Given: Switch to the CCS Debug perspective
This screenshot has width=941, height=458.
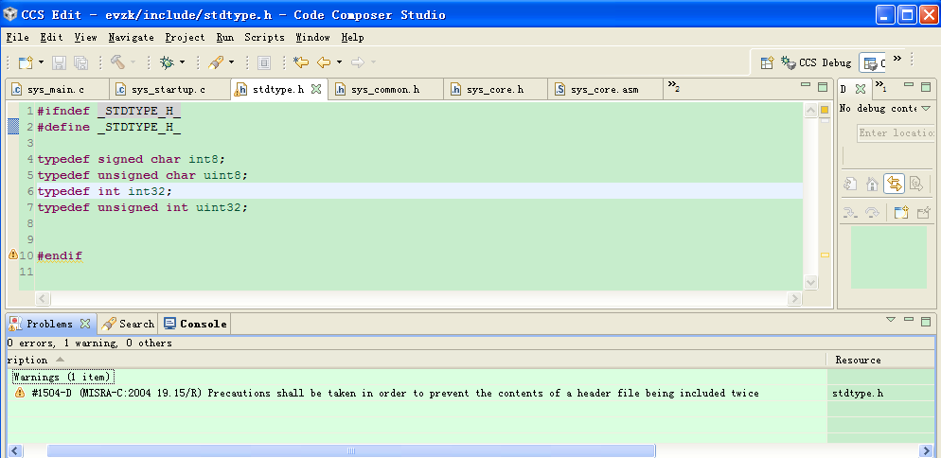Looking at the screenshot, I should [816, 62].
